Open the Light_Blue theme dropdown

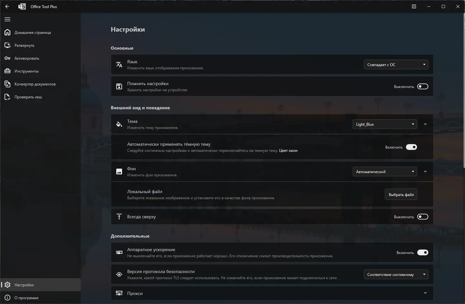[385, 124]
